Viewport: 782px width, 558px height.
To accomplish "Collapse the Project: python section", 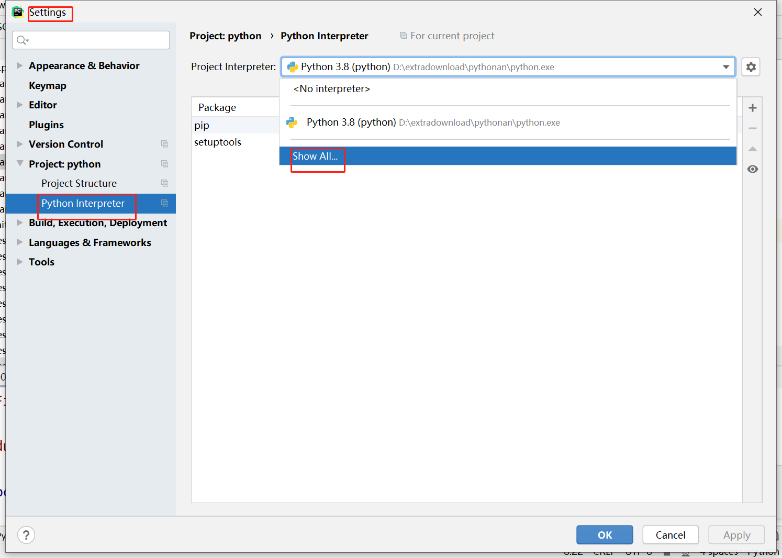I will 20,163.
